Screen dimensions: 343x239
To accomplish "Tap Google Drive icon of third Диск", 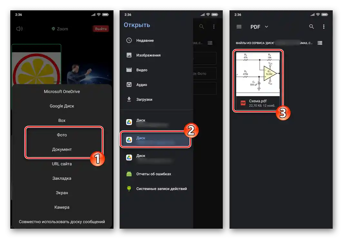I will (129, 158).
